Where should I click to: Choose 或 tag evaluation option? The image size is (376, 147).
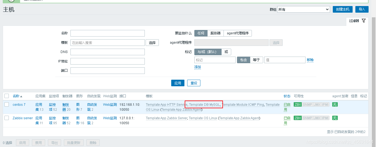tap(226, 52)
